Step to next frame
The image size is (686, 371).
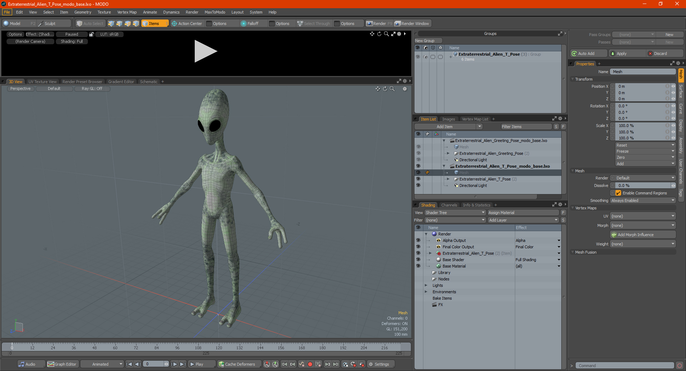click(x=174, y=364)
